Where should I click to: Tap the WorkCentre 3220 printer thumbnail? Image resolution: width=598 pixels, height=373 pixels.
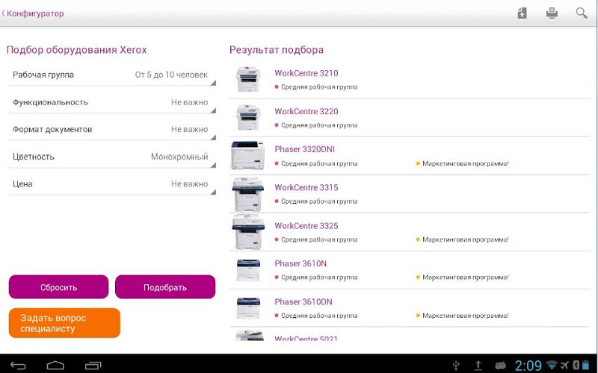(x=248, y=117)
